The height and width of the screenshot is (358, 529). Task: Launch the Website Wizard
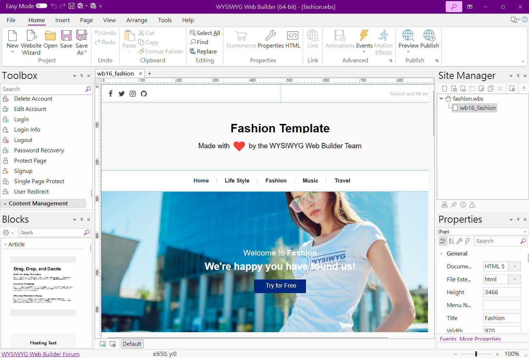(x=32, y=36)
